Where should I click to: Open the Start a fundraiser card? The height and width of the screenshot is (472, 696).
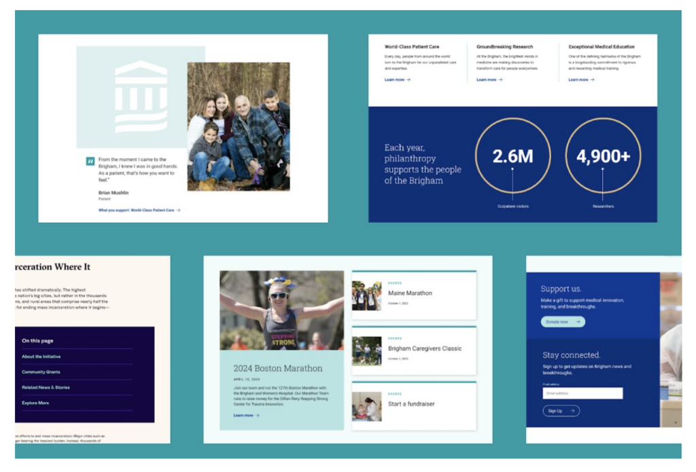(x=414, y=406)
